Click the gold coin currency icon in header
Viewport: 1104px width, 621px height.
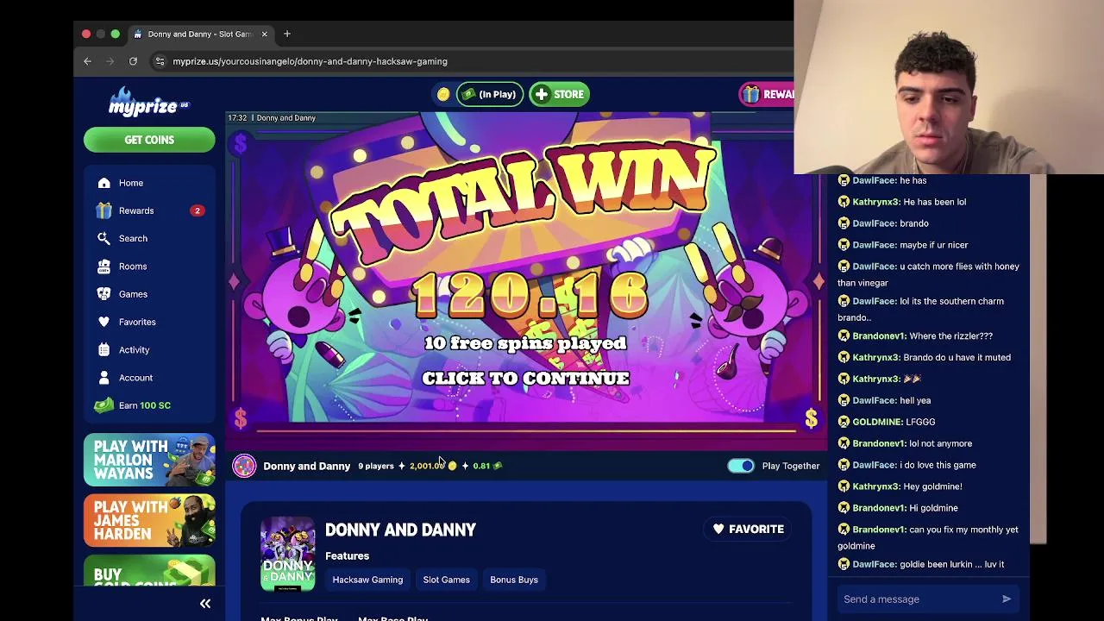[x=443, y=94]
